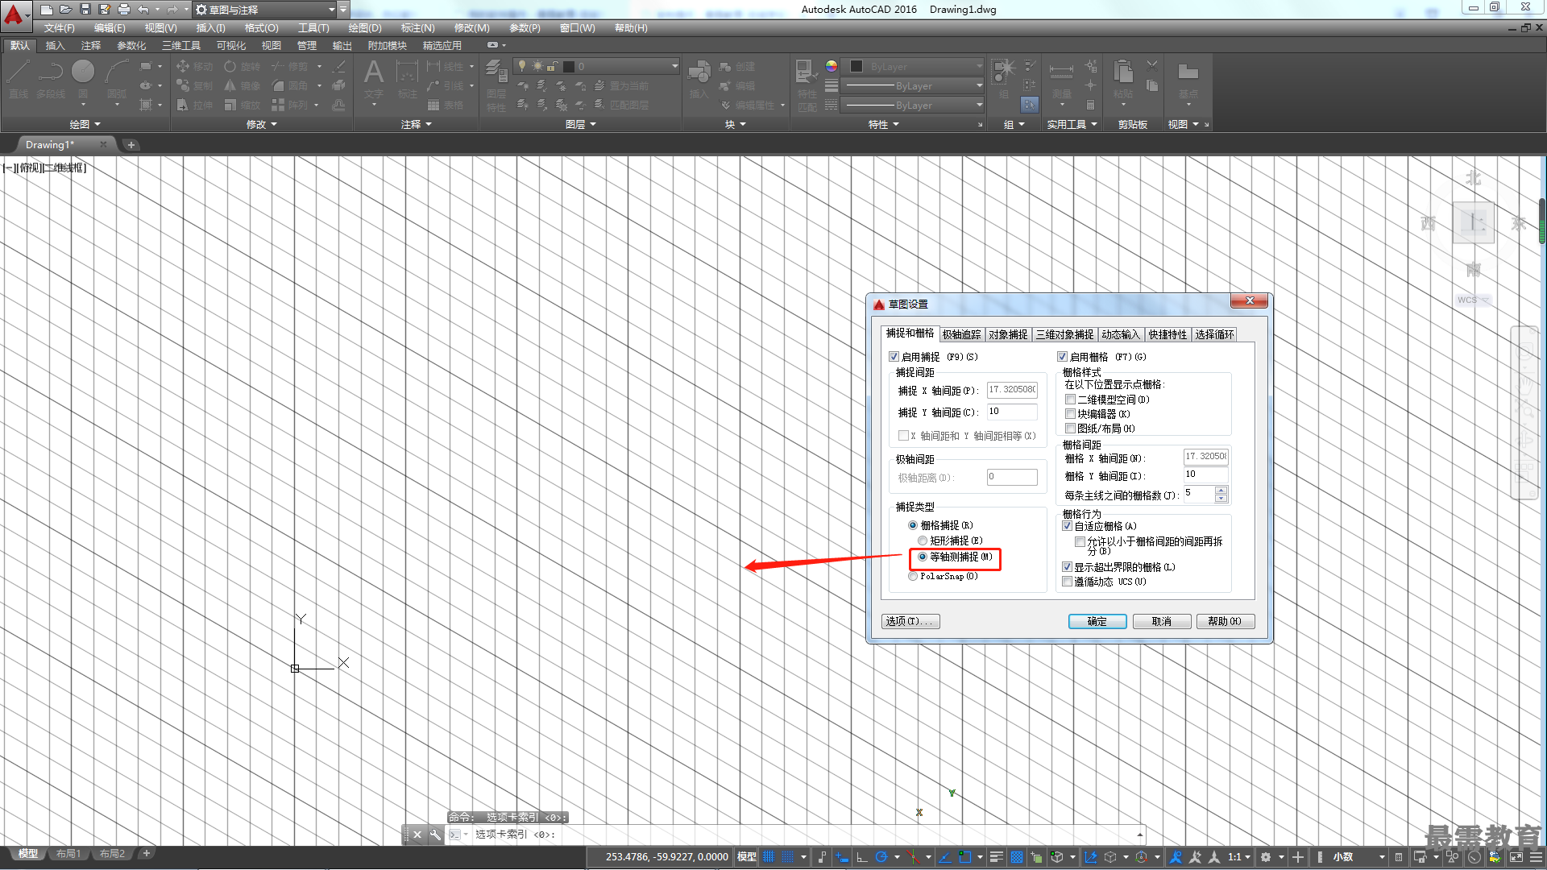Click the Scale (缩放) tool
Image resolution: width=1547 pixels, height=870 pixels.
(x=243, y=105)
